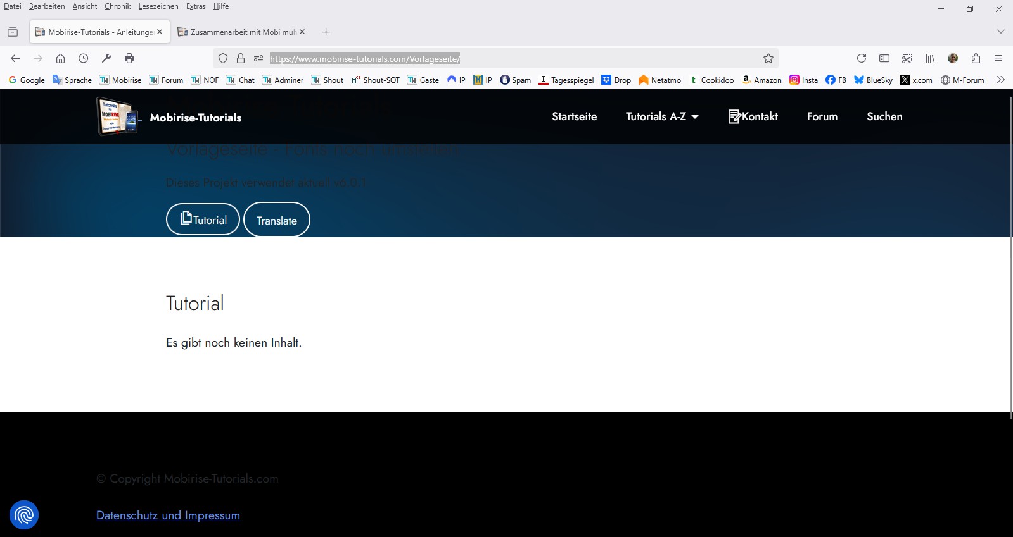Go back to the previous page
1013x537 pixels.
[15, 58]
